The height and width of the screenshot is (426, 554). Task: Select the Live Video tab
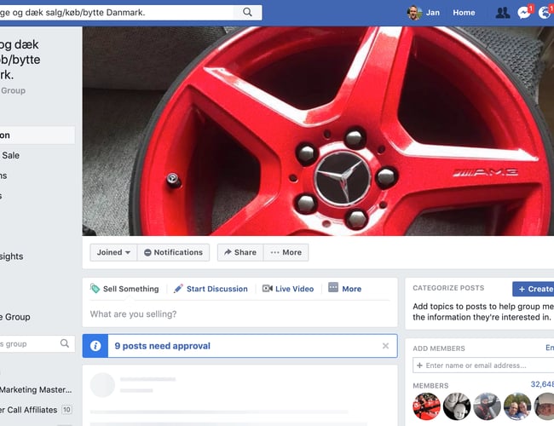288,289
